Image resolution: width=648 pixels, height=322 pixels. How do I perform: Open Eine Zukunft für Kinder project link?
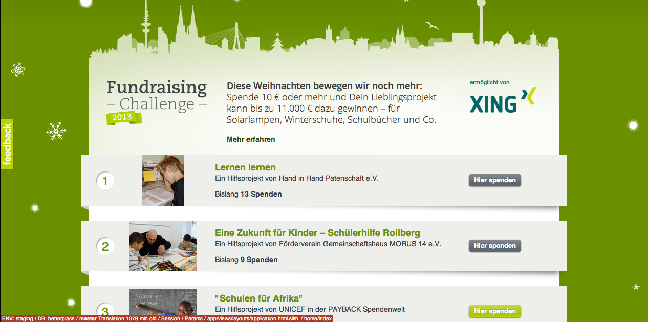(x=317, y=233)
